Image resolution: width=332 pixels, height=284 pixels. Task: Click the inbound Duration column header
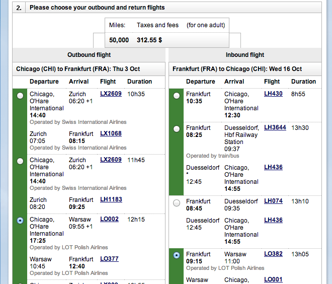[x=303, y=82]
